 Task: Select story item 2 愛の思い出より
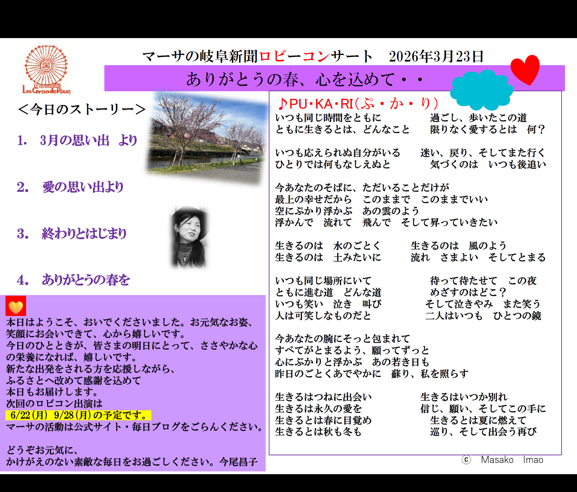[70, 187]
